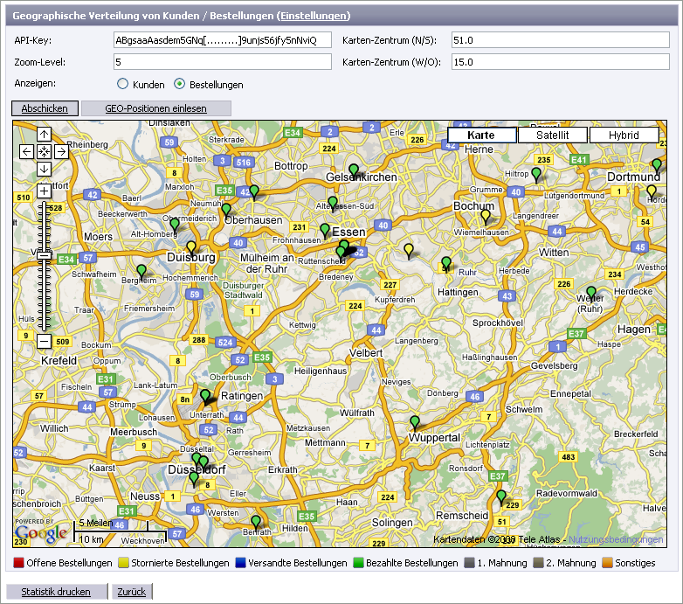This screenshot has width=683, height=604.
Task: Click the yellow Stornierte Bestellungen swatch
Action: (124, 563)
